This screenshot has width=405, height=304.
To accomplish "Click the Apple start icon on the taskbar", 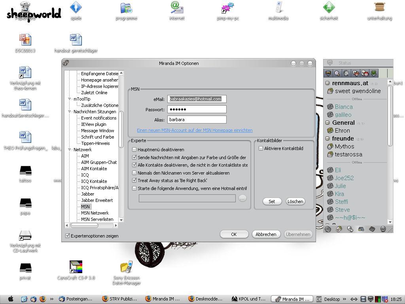I will 11,299.
